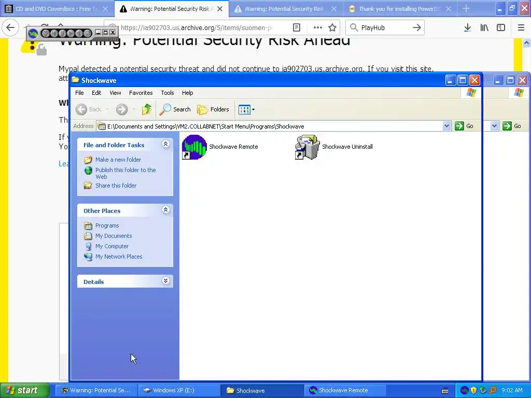Viewport: 531px width, 398px height.
Task: Switch to CD and DVD Coverdiscs tab
Action: (57, 9)
